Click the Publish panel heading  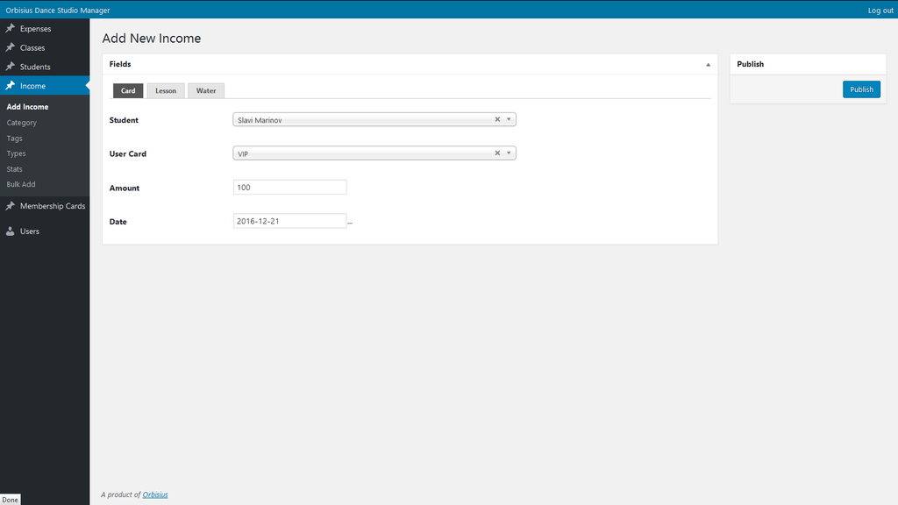(x=751, y=64)
